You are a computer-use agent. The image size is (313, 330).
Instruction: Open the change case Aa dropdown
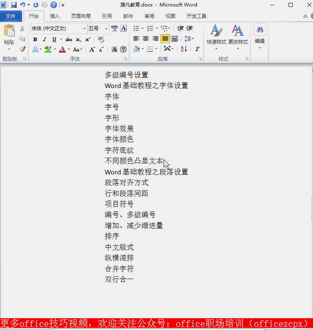pos(78,49)
